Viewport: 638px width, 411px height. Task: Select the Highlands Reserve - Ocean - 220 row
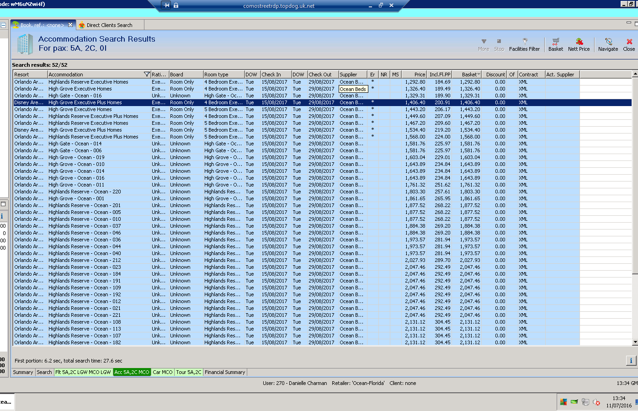85,192
